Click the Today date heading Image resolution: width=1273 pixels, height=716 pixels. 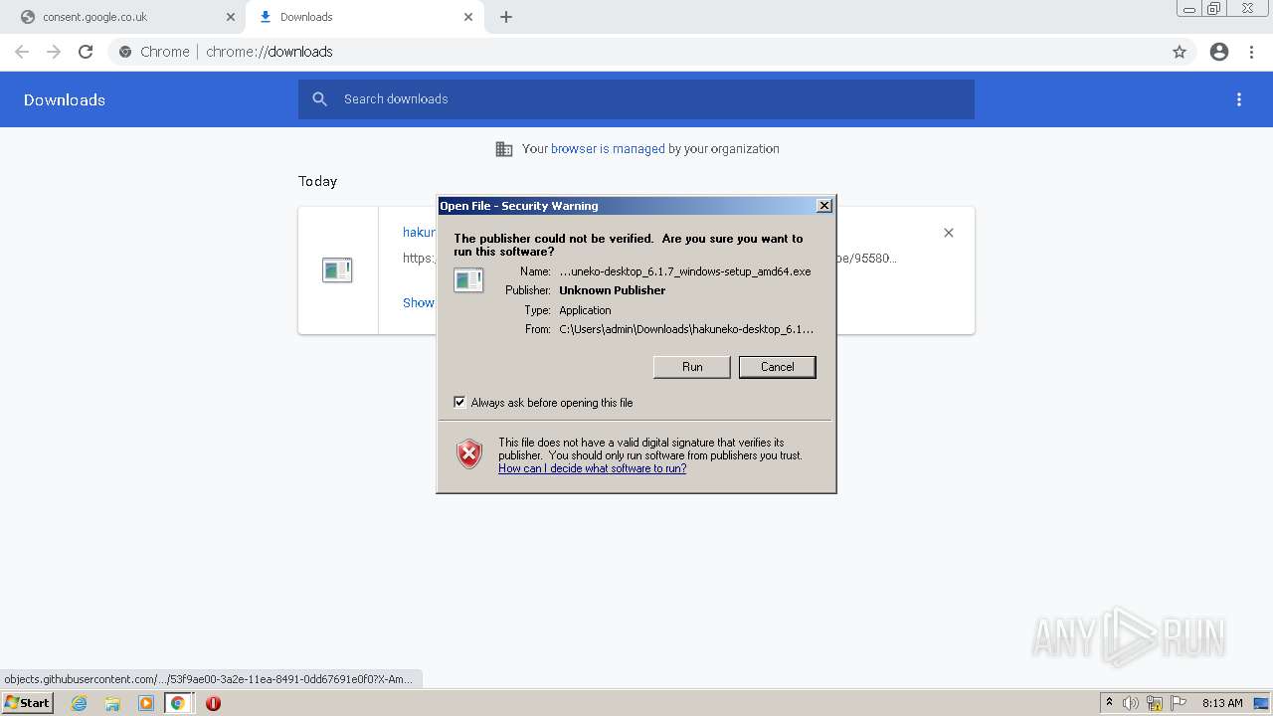pos(317,181)
